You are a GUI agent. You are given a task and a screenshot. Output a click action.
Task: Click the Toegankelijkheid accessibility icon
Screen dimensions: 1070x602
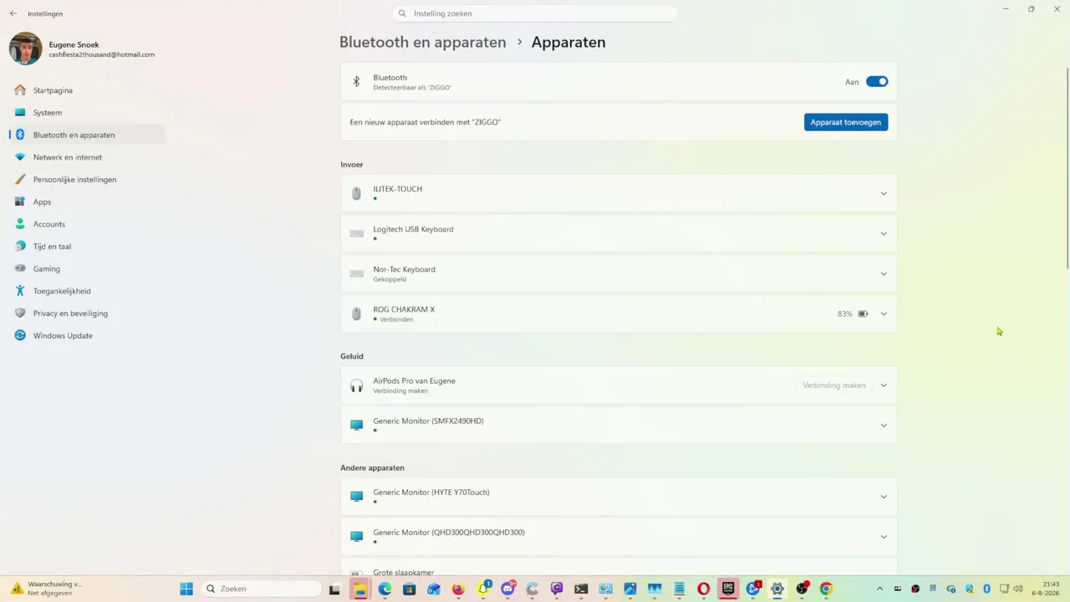pyautogui.click(x=20, y=291)
